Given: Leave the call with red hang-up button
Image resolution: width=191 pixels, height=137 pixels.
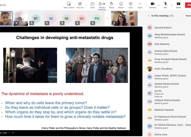Looking at the screenshot, I should tap(188, 5).
